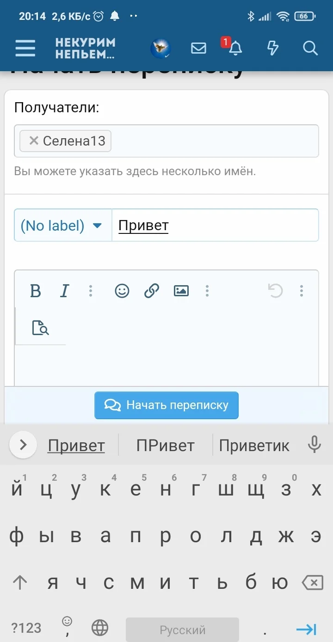The image size is (333, 642).
Task: Open the (No label) prefix dropdown
Action: click(62, 226)
